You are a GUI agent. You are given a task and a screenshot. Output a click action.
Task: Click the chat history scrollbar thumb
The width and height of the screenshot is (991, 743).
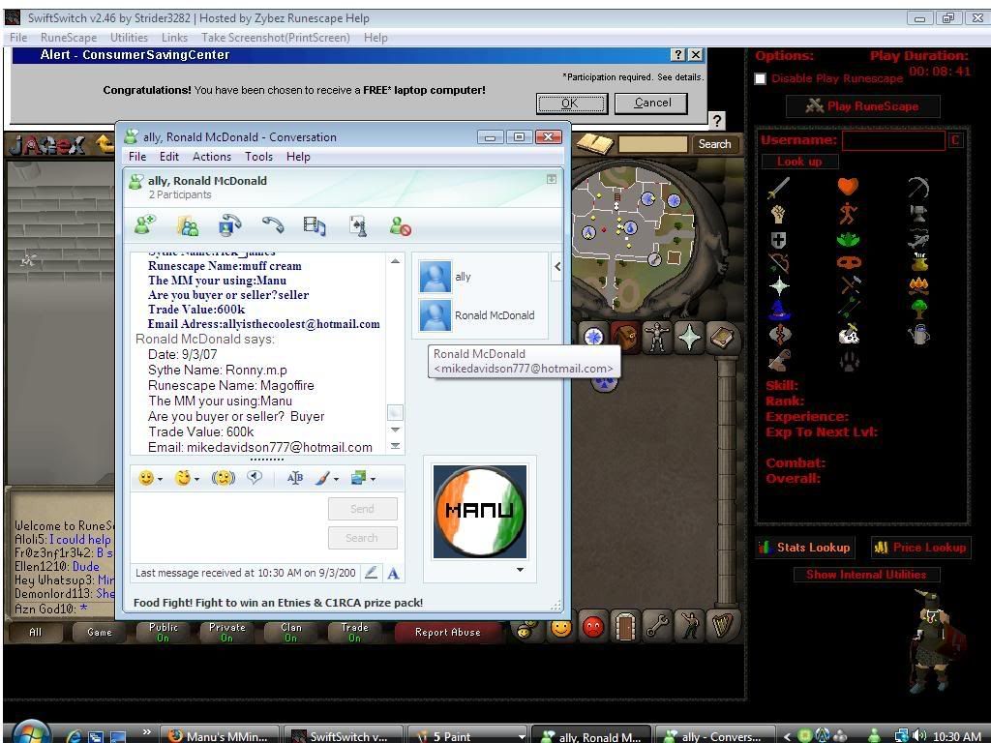click(395, 412)
